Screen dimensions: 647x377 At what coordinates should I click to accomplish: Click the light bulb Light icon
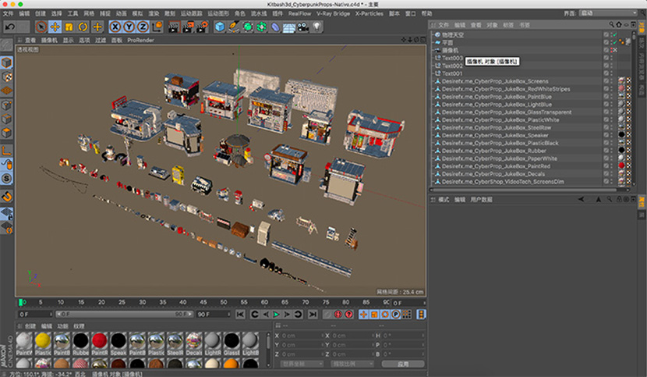(317, 27)
